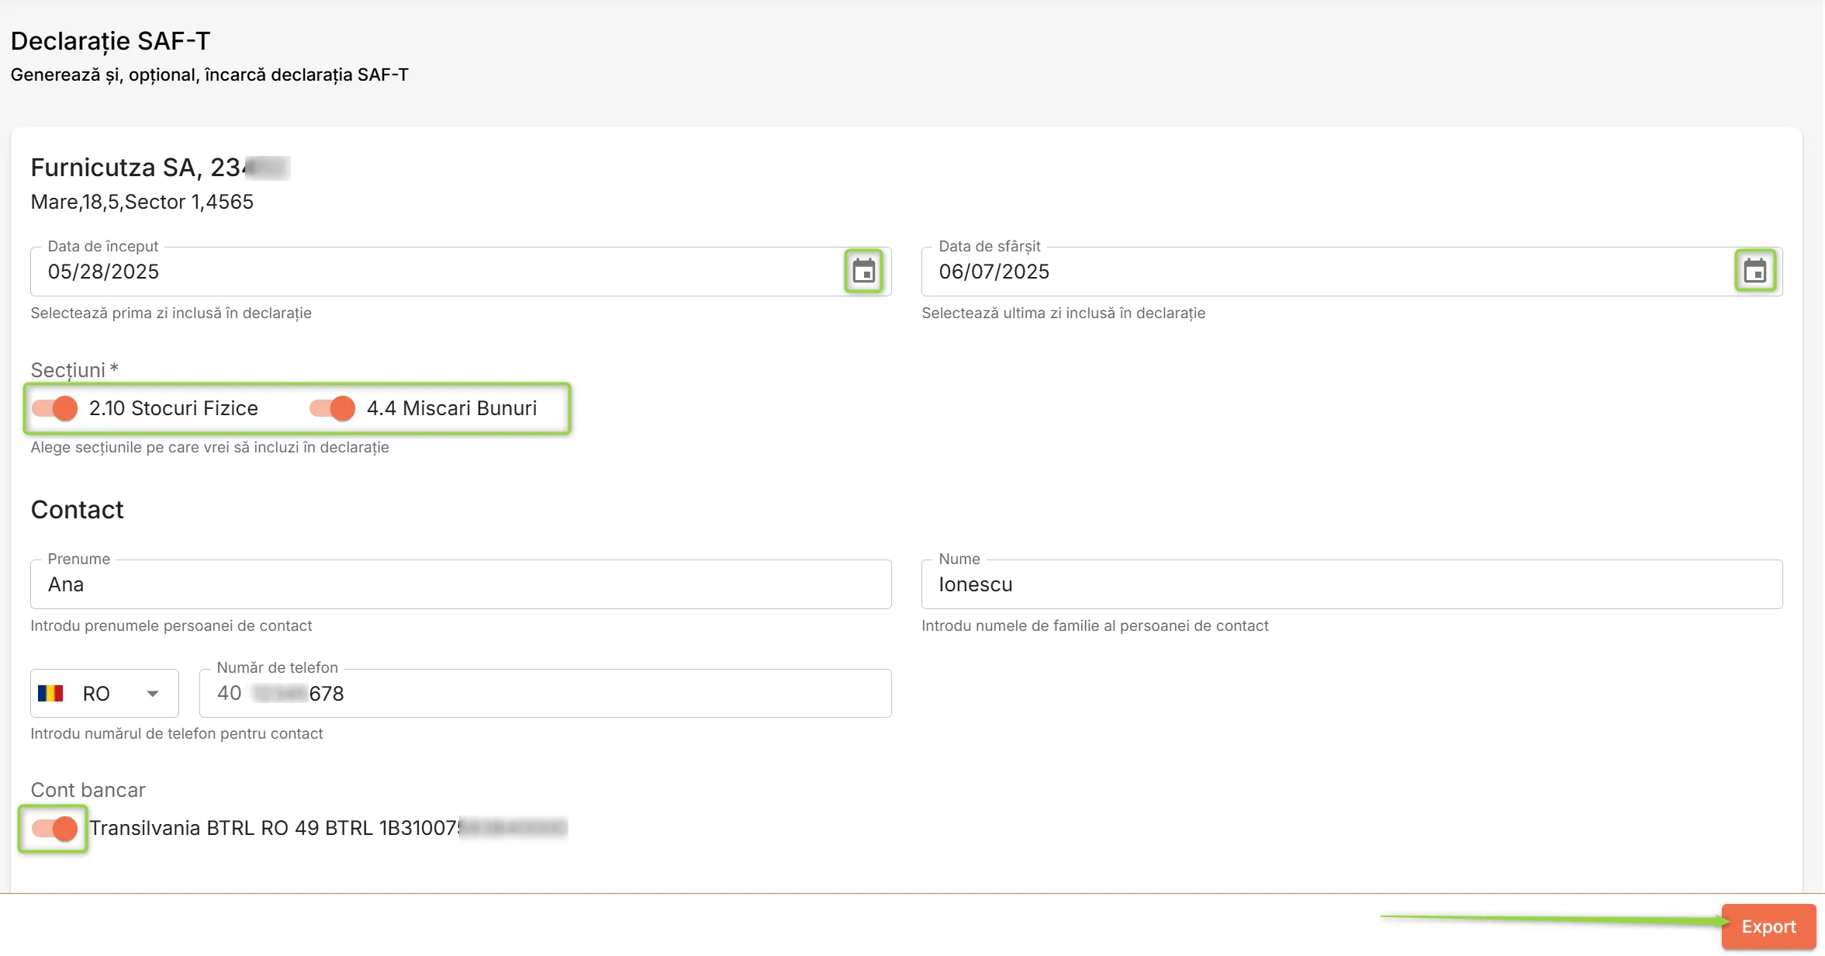
Task: Click 'Introdu numele de familie' helper text
Action: click(1095, 625)
